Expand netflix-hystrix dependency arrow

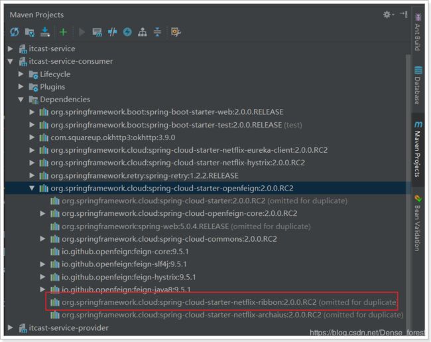(32, 163)
